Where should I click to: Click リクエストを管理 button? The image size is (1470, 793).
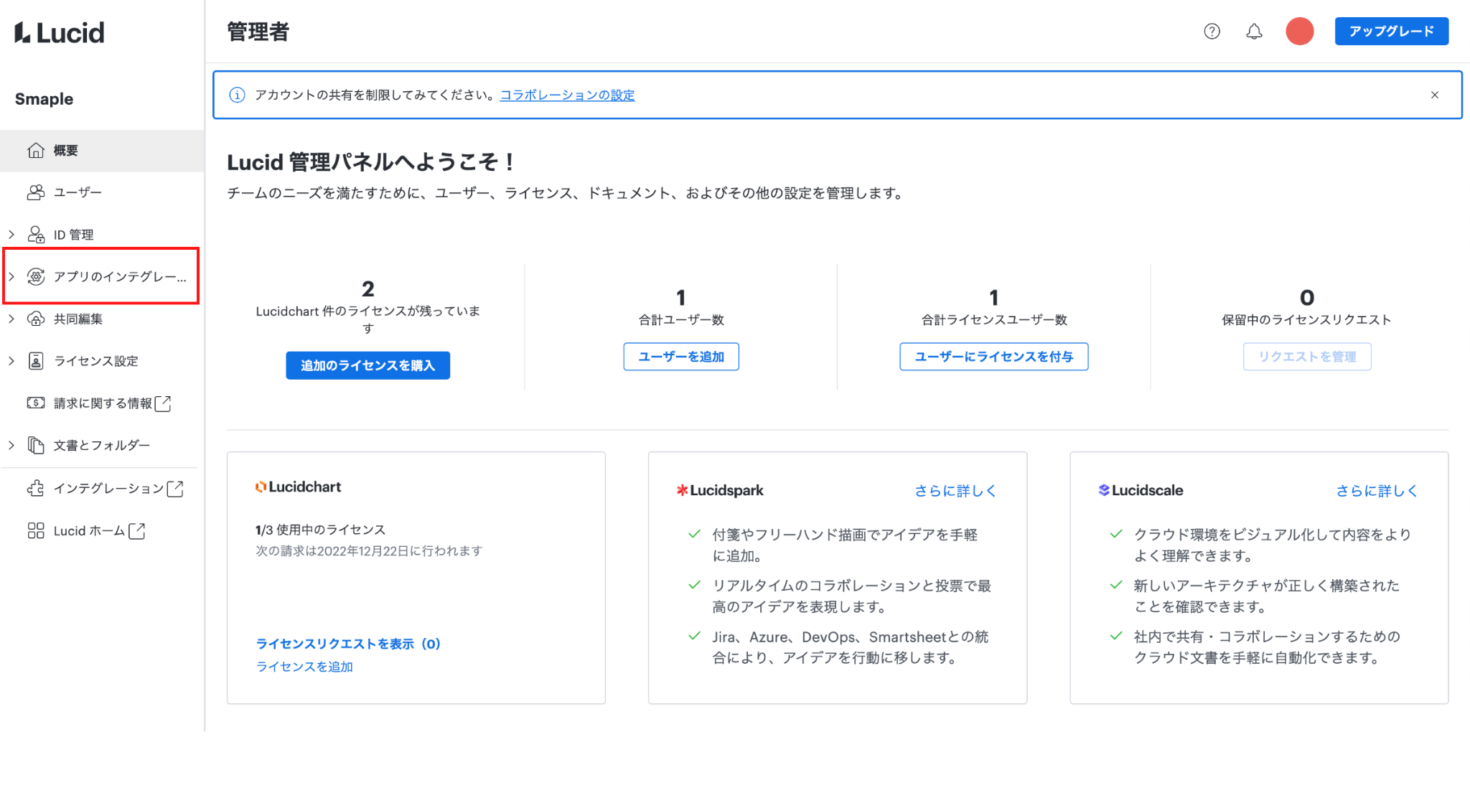click(x=1307, y=357)
